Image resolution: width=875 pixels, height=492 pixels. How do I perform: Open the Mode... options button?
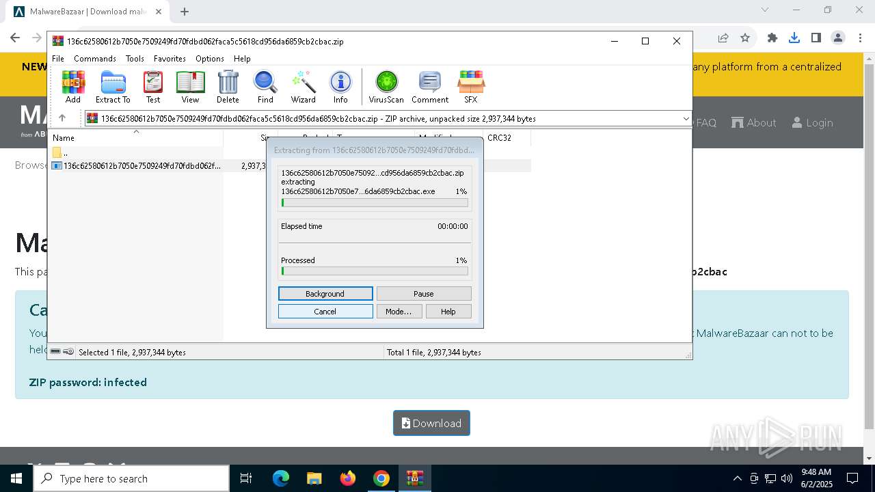pos(399,312)
